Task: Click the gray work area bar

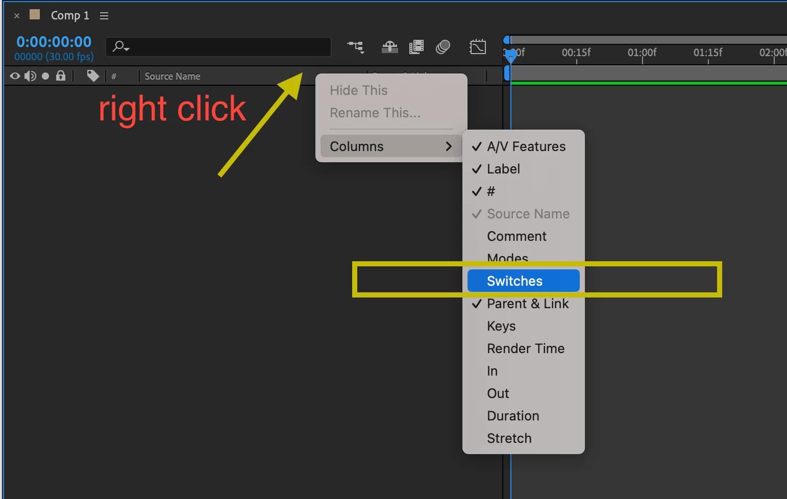Action: (648, 73)
